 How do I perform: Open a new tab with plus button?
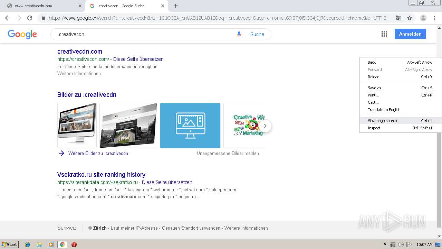coord(176,6)
